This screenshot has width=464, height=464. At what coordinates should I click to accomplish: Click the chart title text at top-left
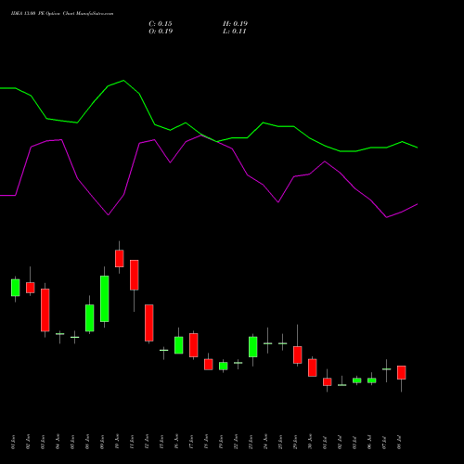point(62,14)
